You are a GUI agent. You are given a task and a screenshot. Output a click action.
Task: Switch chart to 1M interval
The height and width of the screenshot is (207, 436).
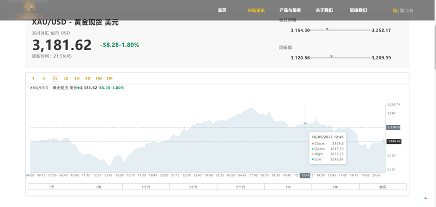point(110,78)
